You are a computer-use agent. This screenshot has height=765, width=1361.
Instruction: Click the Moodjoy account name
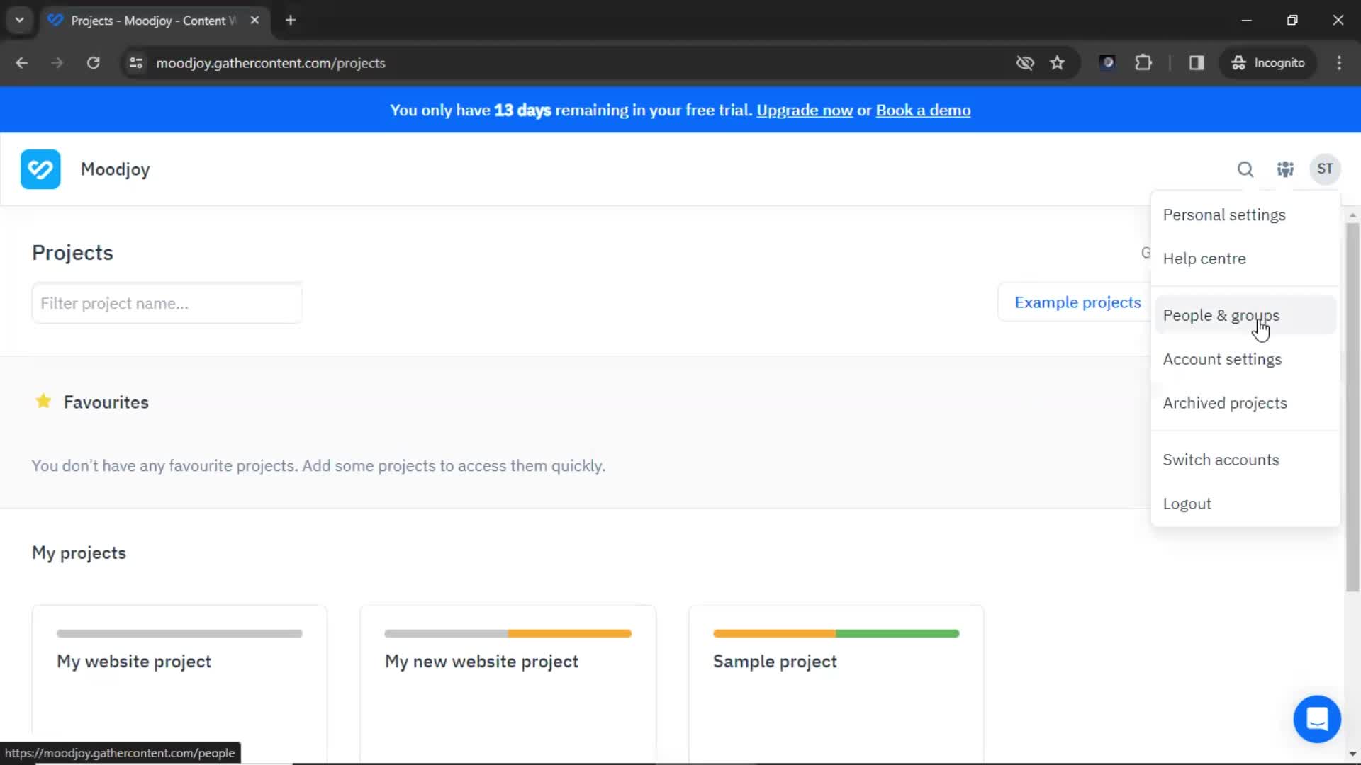click(x=115, y=169)
